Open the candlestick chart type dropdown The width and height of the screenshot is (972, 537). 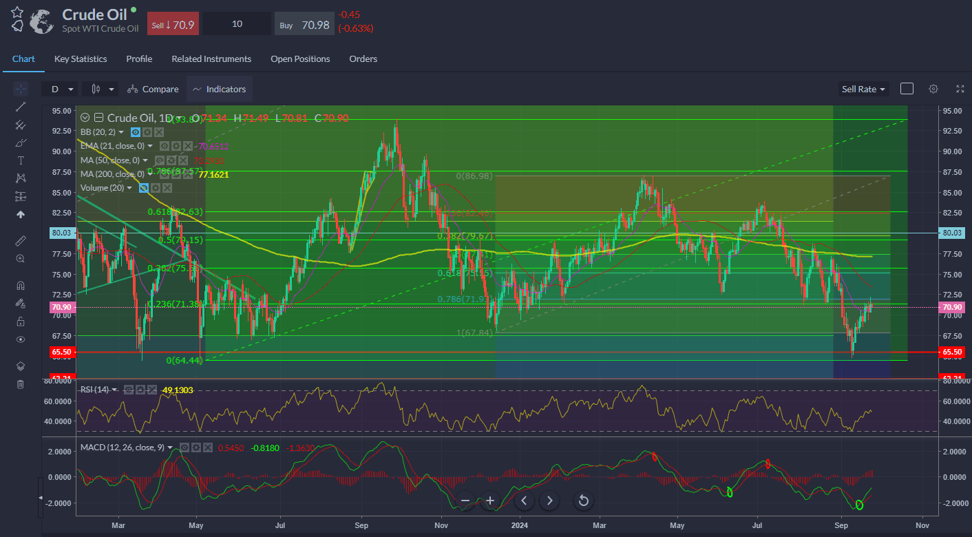(100, 89)
